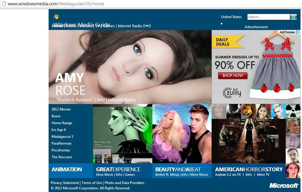
Task: Click the Shop Now ad button
Action: 233,76
